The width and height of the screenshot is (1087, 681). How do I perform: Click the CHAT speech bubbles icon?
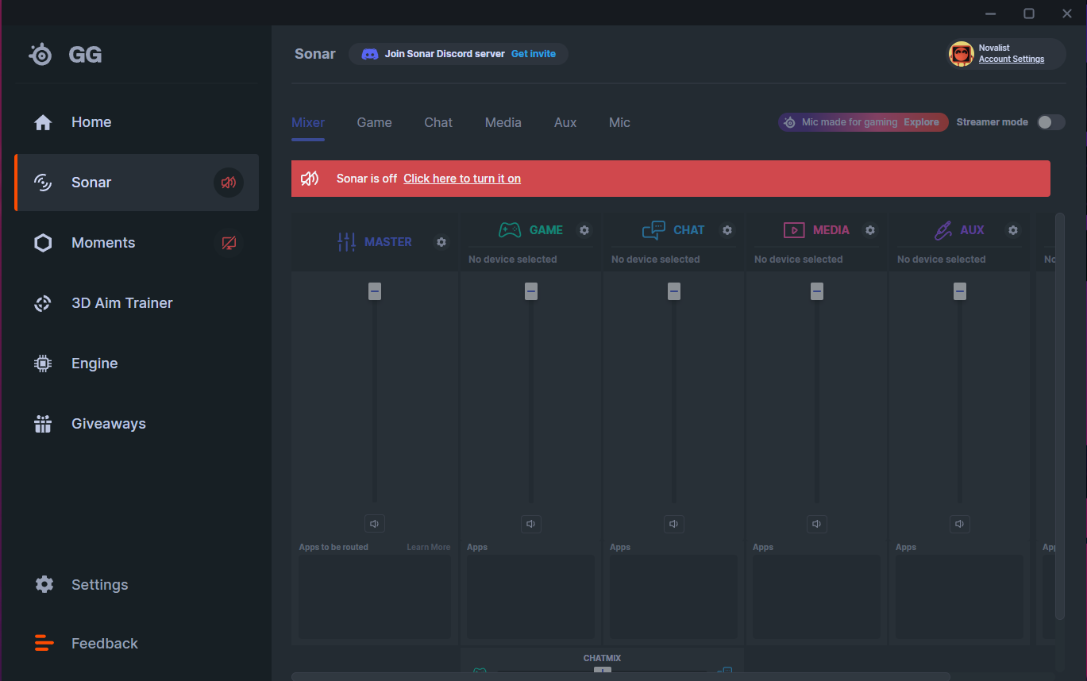point(653,230)
